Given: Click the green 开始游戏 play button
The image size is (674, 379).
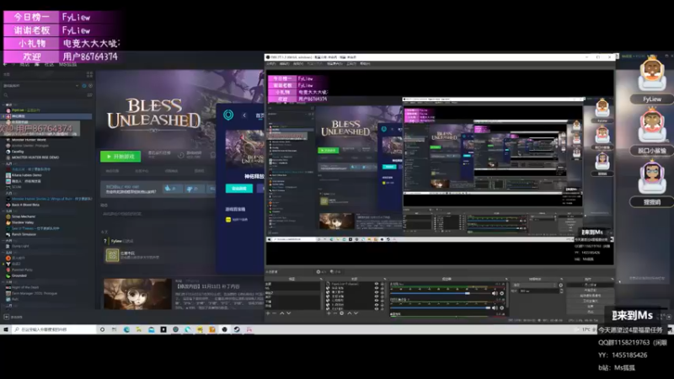Looking at the screenshot, I should (x=120, y=157).
